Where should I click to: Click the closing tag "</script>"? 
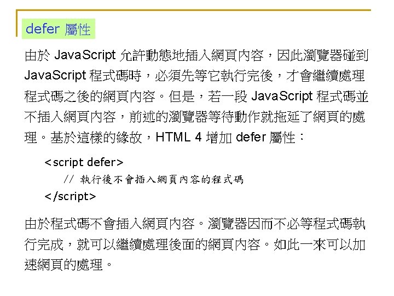pyautogui.click(x=70, y=196)
